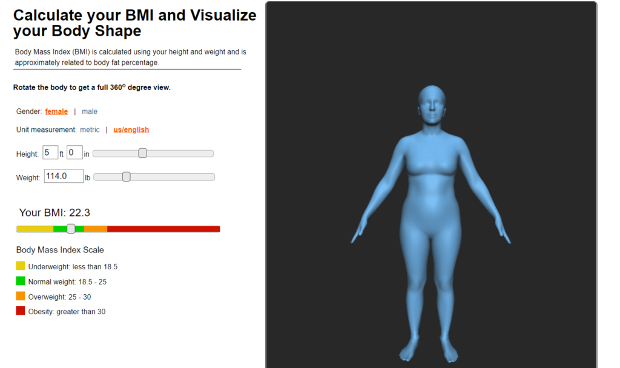Click red obesity segment of BMI bar
This screenshot has height=368, width=620.
(163, 229)
